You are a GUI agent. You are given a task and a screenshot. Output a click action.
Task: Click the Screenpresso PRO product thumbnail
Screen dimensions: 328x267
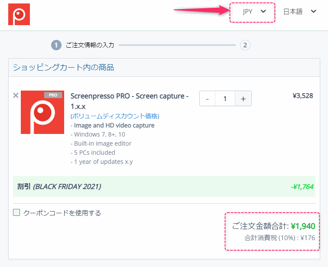pos(42,112)
